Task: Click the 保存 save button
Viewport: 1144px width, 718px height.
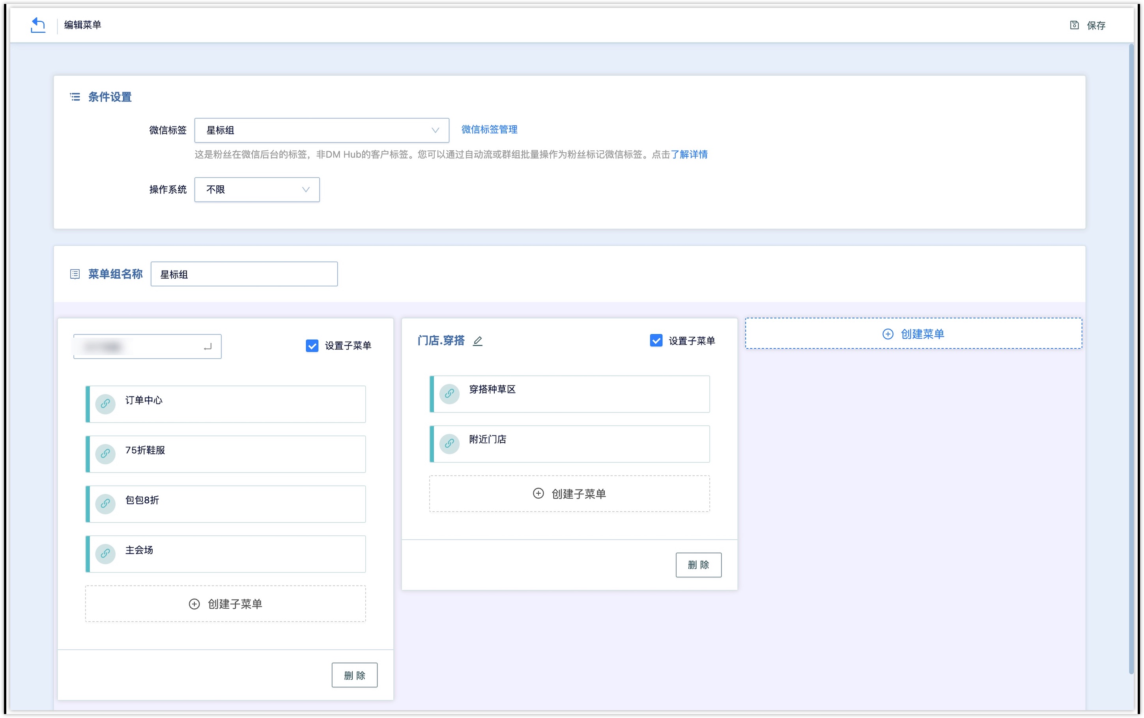Action: (x=1088, y=25)
